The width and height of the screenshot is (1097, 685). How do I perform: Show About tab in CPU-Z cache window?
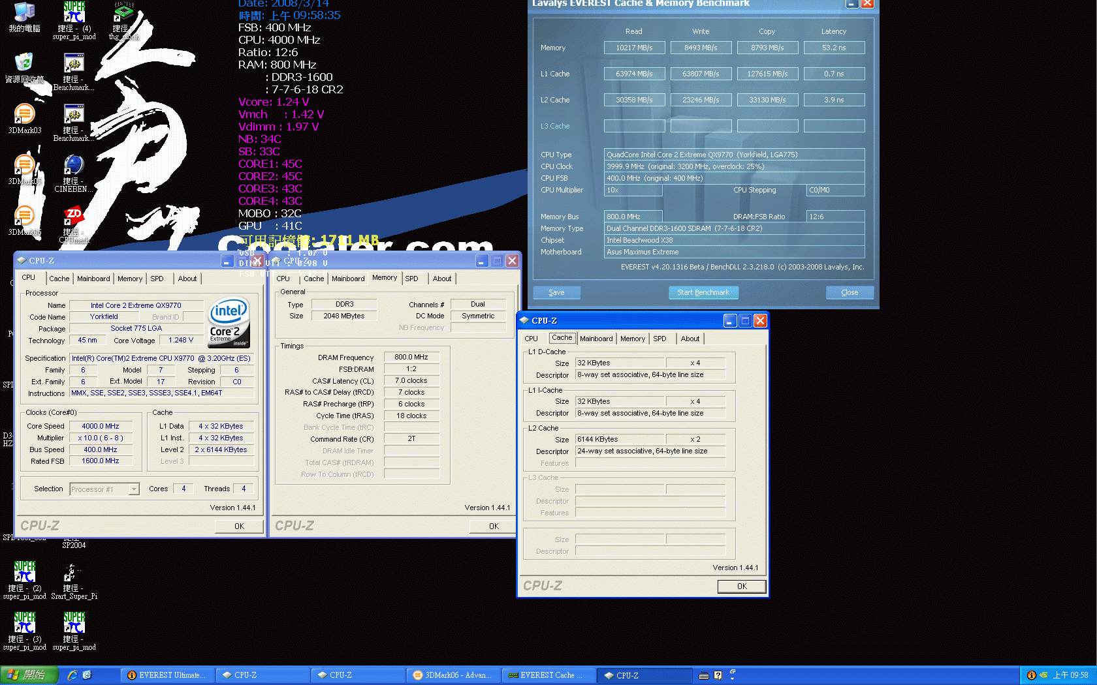(690, 339)
